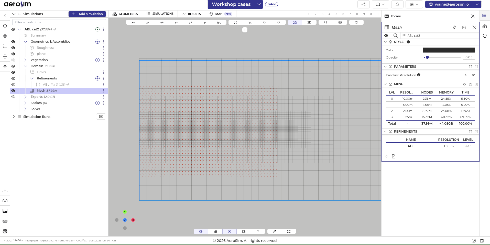Image resolution: width=490 pixels, height=245 pixels.
Task: Select iso view
Action: [219, 22]
